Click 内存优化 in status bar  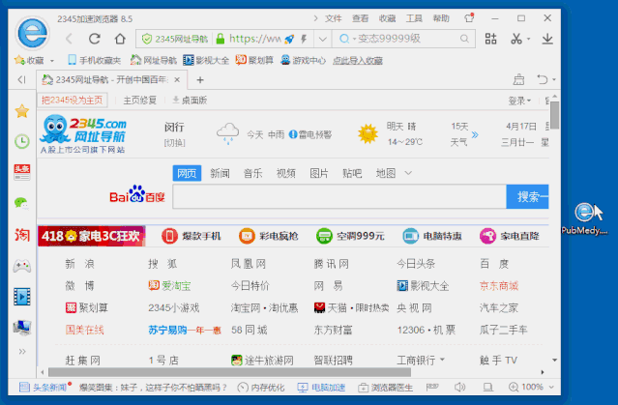click(261, 388)
